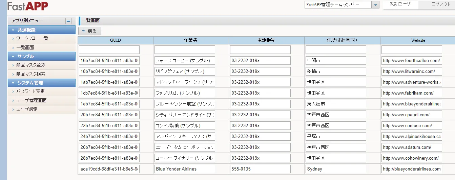The image size is (455, 180).
Task: Select the リビングウェア (サンプル) company cell
Action: pos(185,72)
